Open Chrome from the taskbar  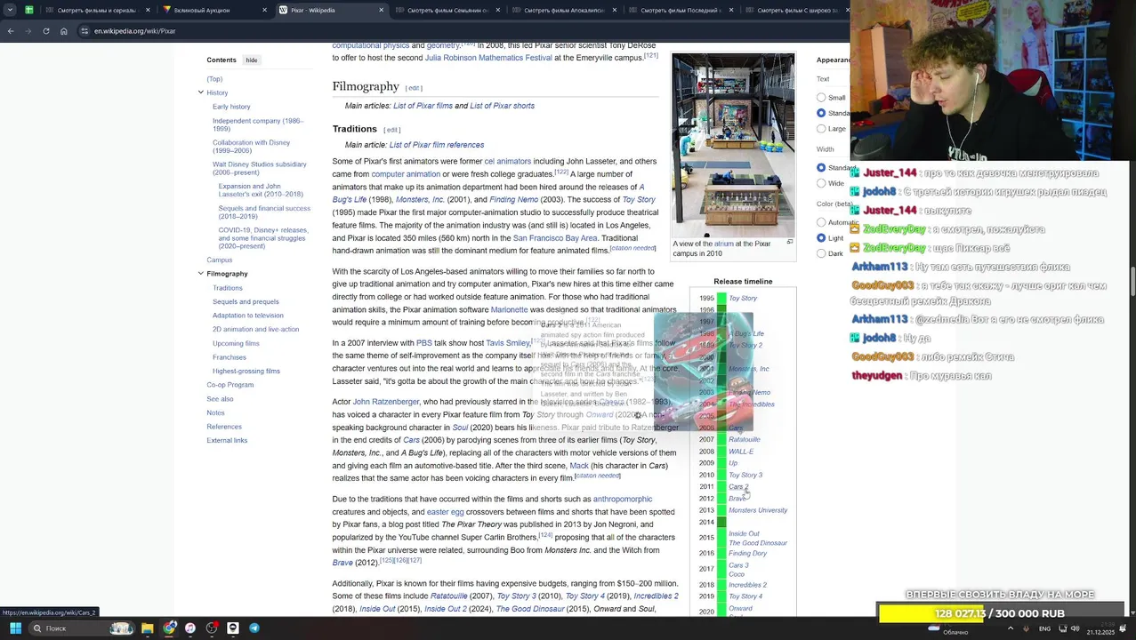pos(169,628)
